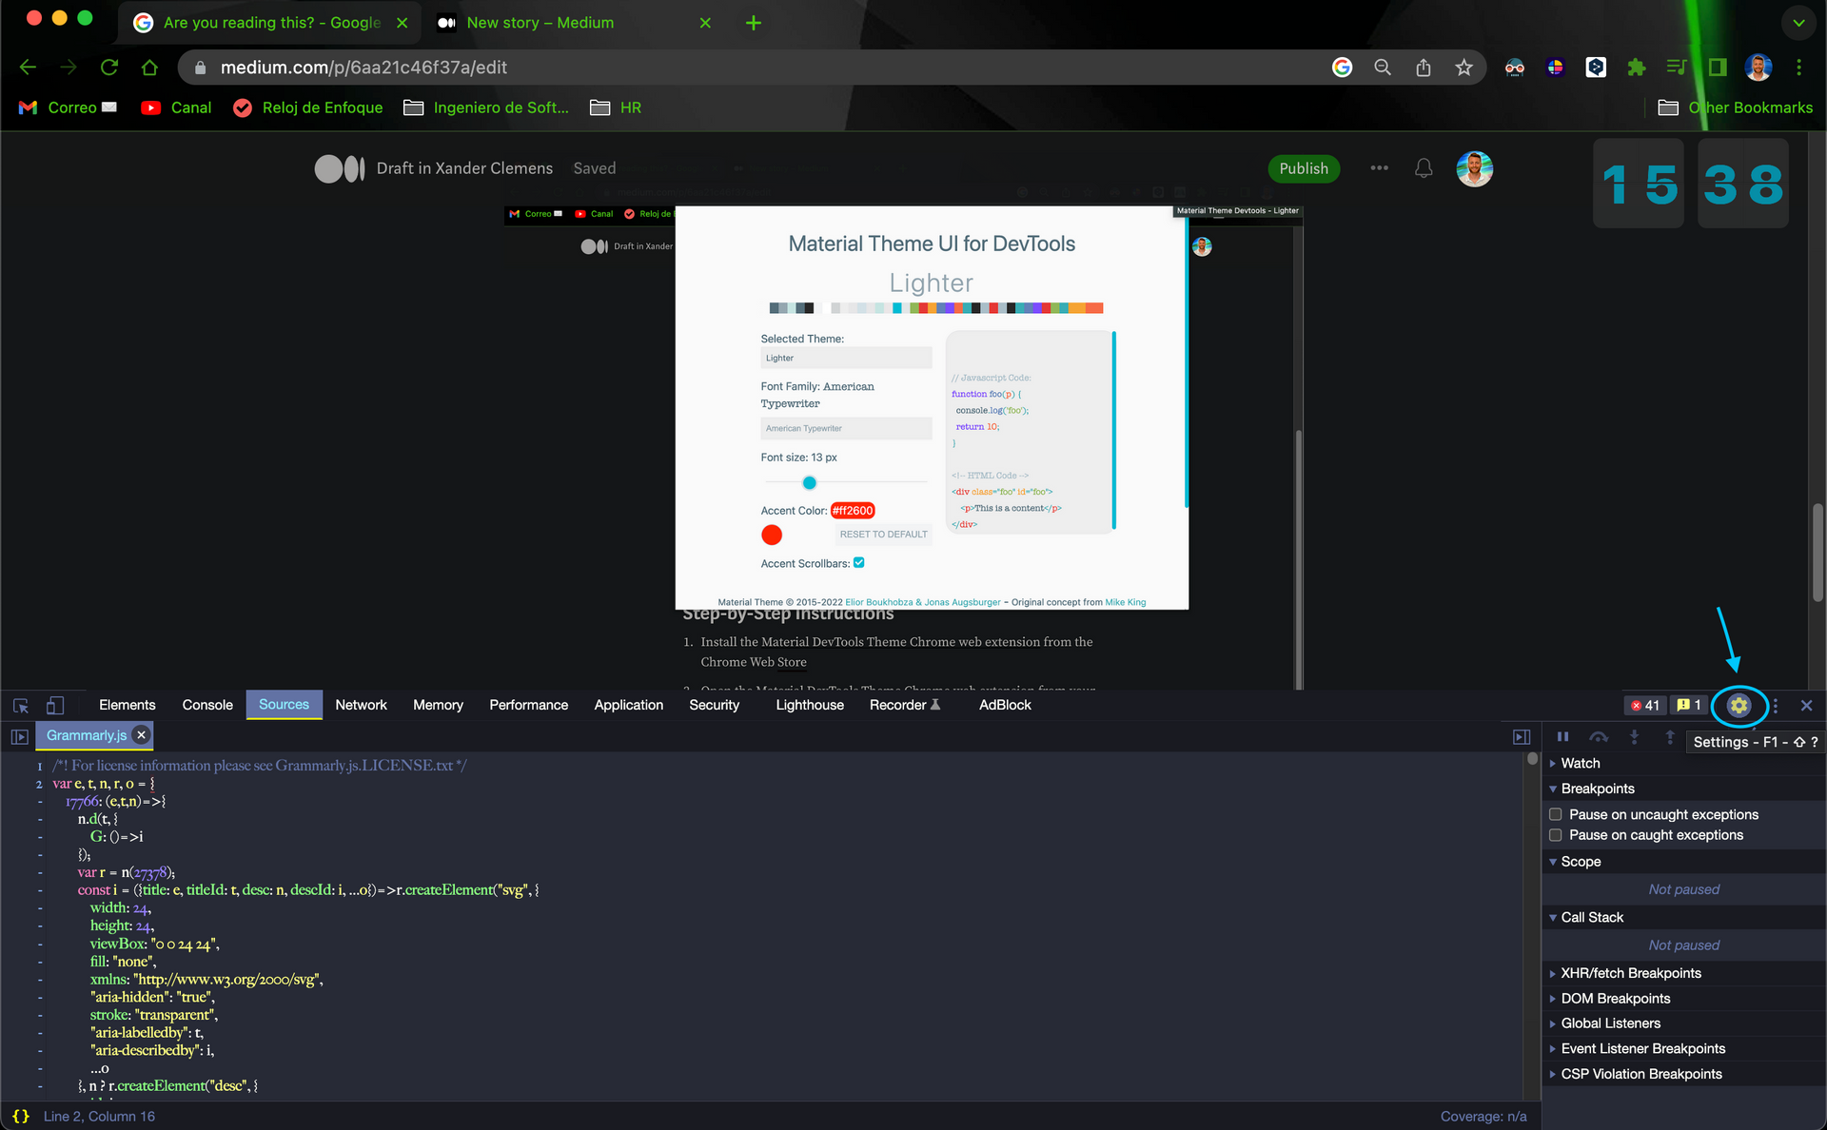
Task: Click the step into debugger icon
Action: click(1634, 736)
